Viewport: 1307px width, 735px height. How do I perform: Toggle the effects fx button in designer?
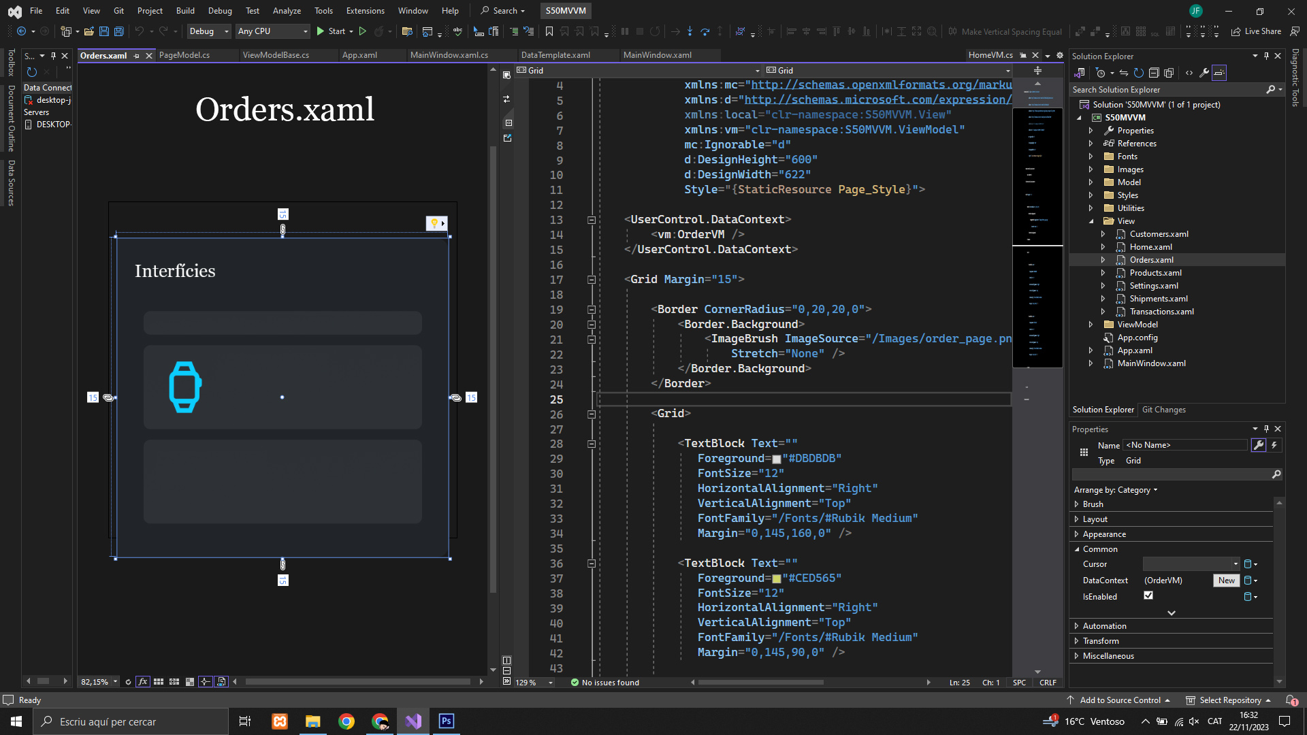(142, 682)
